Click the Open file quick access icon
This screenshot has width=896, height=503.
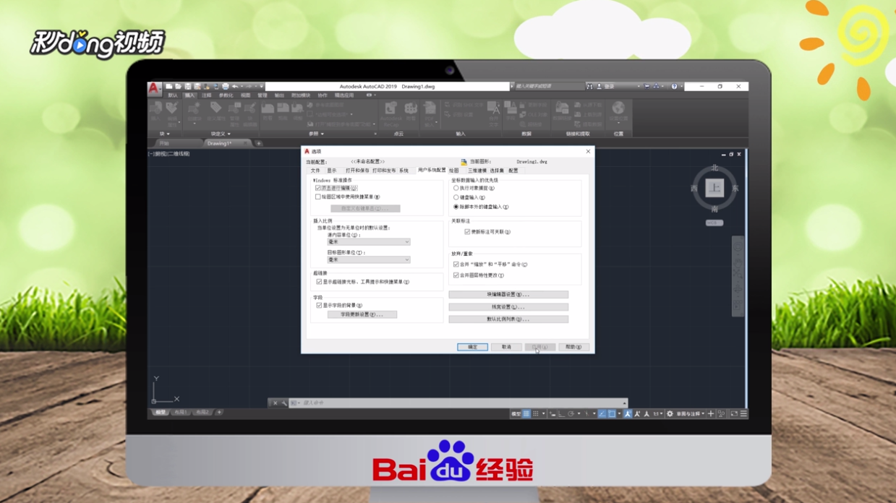pyautogui.click(x=178, y=87)
